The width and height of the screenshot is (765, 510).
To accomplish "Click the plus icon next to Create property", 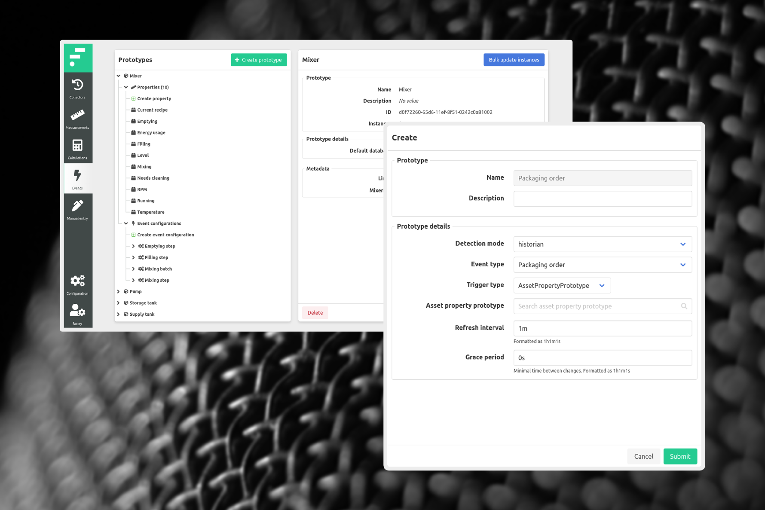I will (x=134, y=98).
